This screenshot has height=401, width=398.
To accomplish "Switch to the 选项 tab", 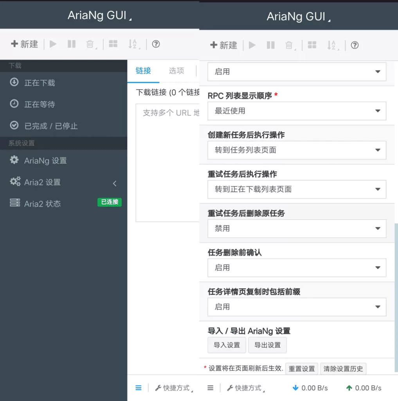I will click(176, 71).
